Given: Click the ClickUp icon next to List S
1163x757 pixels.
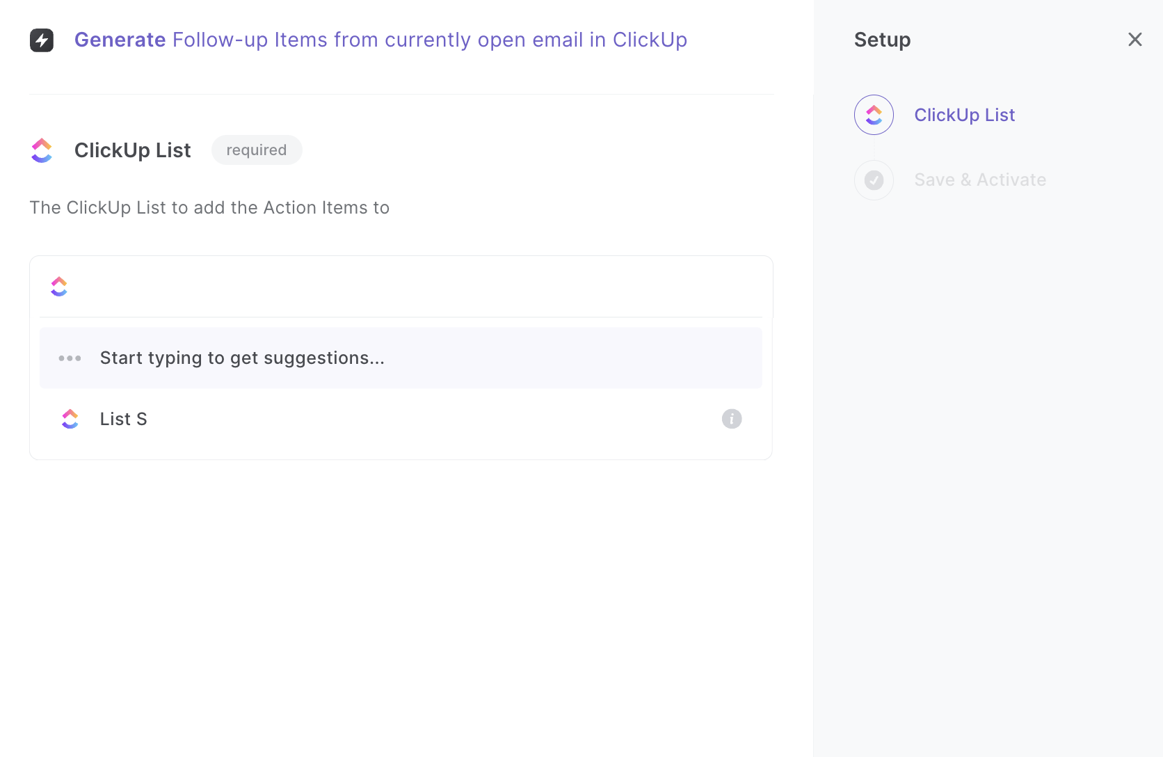Looking at the screenshot, I should pos(70,419).
